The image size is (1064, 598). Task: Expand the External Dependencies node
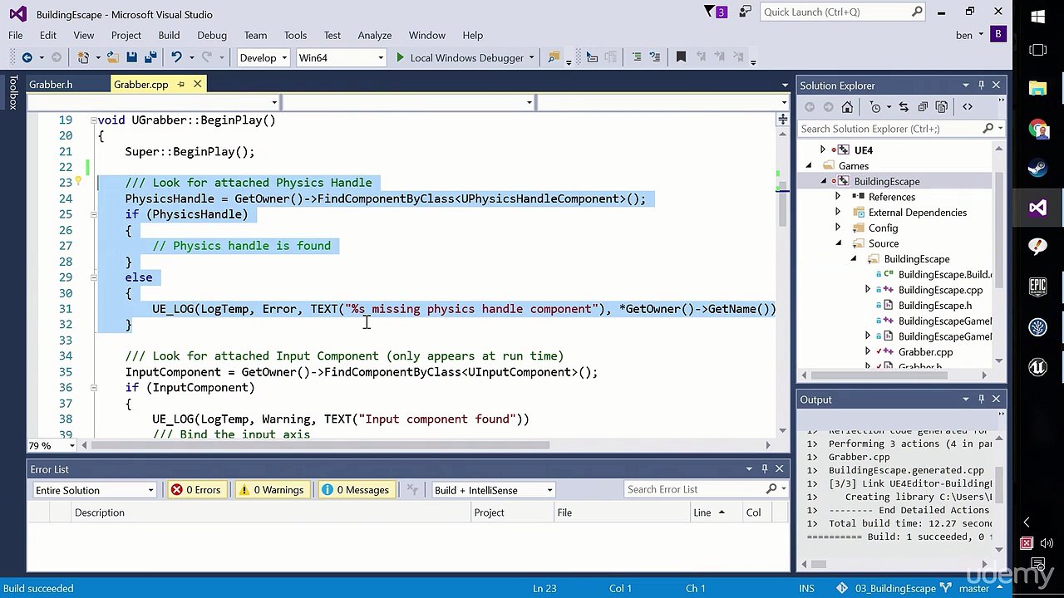[x=838, y=213]
